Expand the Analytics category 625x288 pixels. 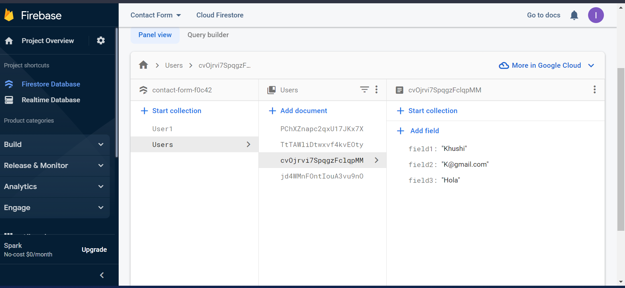coord(55,187)
